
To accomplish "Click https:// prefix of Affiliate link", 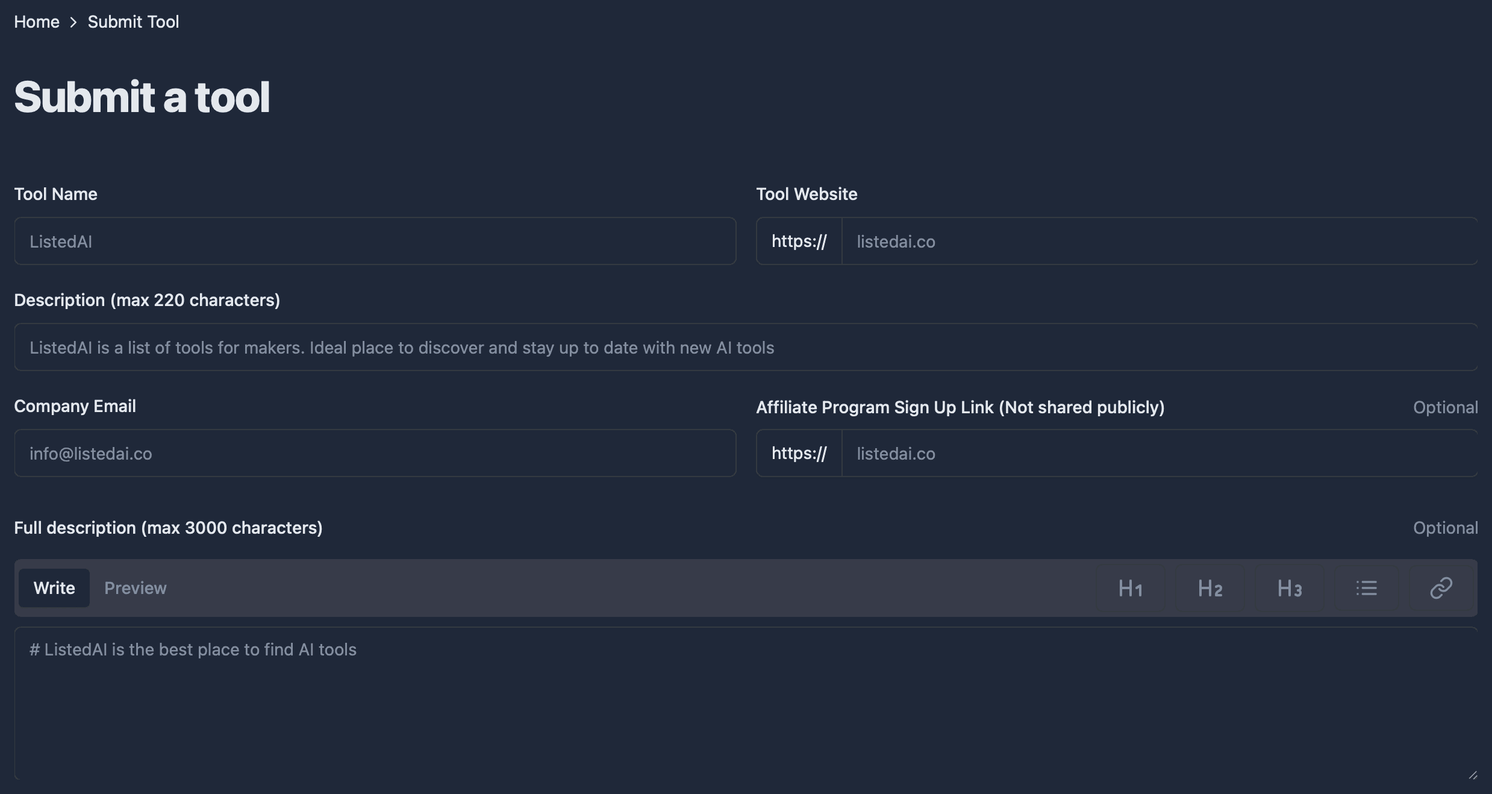I will click(799, 453).
